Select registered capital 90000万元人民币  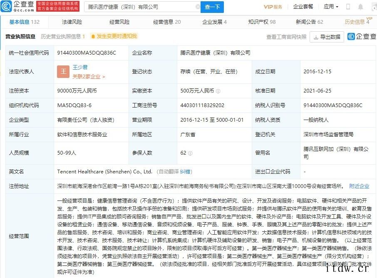77,91
